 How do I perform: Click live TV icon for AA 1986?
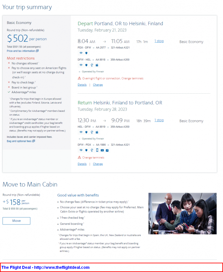(x=102, y=150)
